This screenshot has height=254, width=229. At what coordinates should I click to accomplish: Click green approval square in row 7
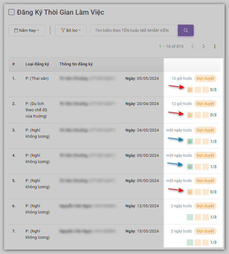(190, 242)
